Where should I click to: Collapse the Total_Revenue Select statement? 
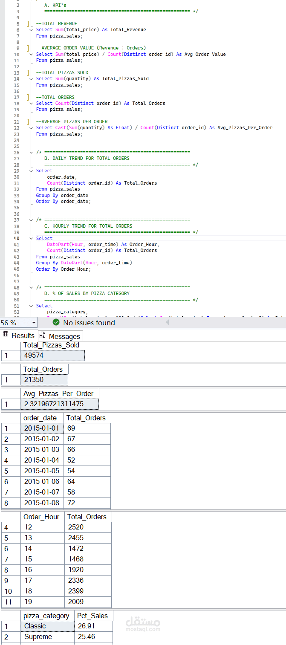pos(31,30)
